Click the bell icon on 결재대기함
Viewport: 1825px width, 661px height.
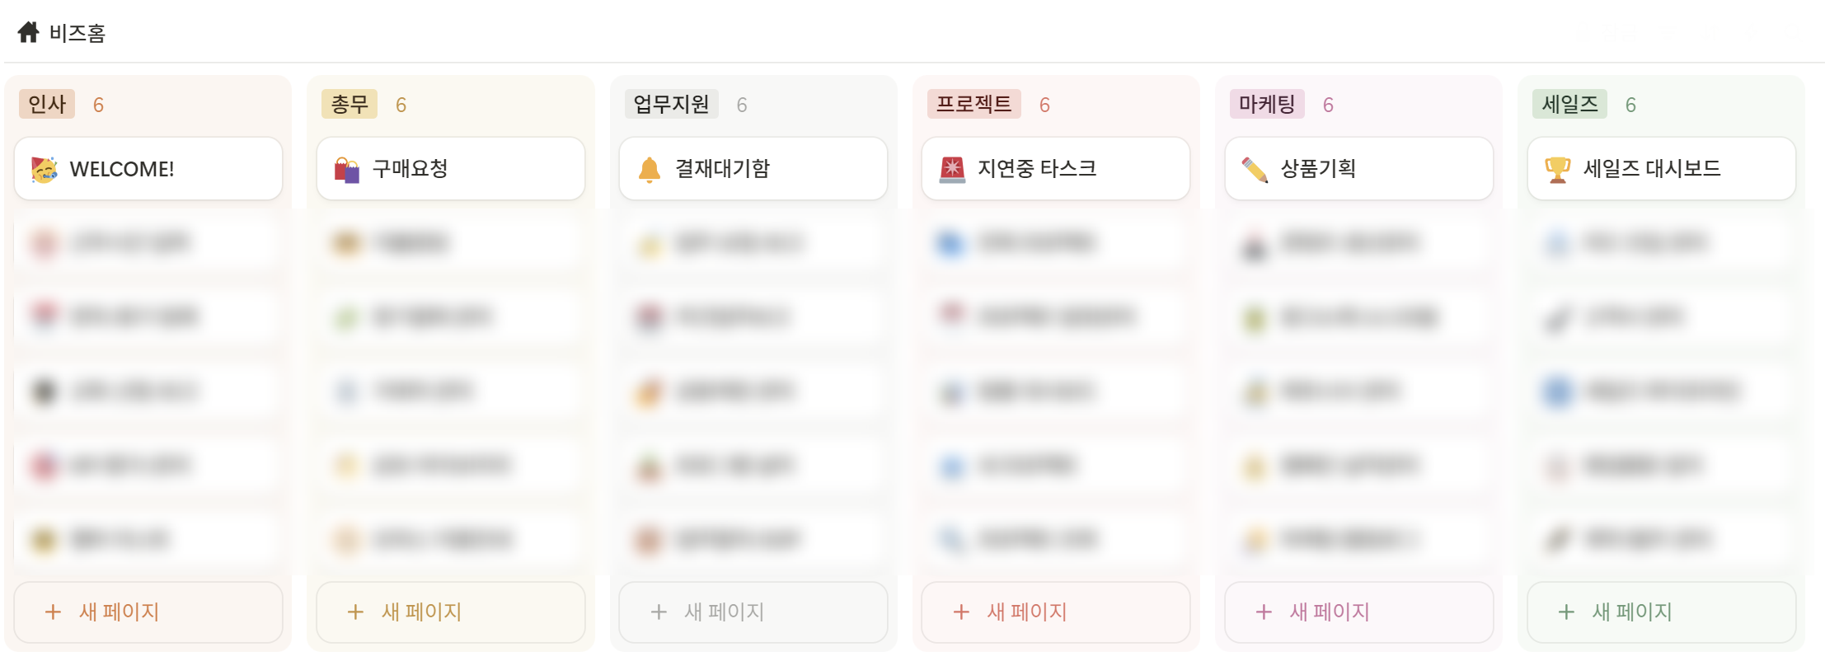pyautogui.click(x=650, y=169)
